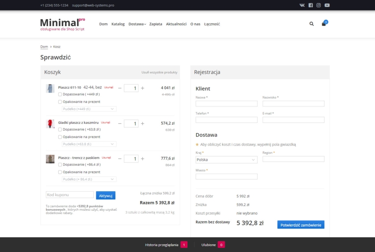This screenshot has width=375, height=252.
Task: Expand the Pudełko (+449 zł.) dropdown
Action: pos(89,109)
